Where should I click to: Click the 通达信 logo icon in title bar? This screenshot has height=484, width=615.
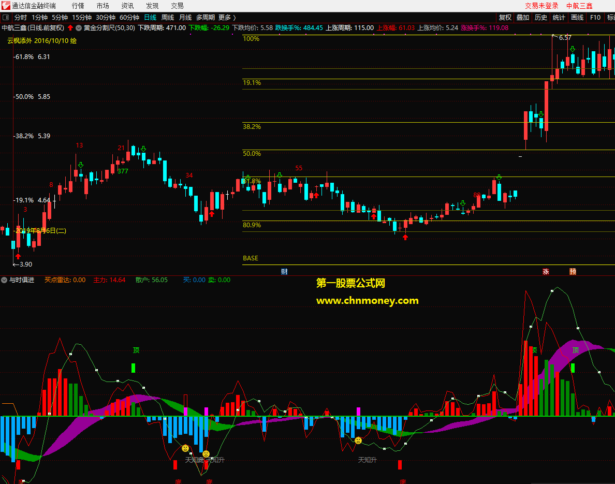(6, 6)
